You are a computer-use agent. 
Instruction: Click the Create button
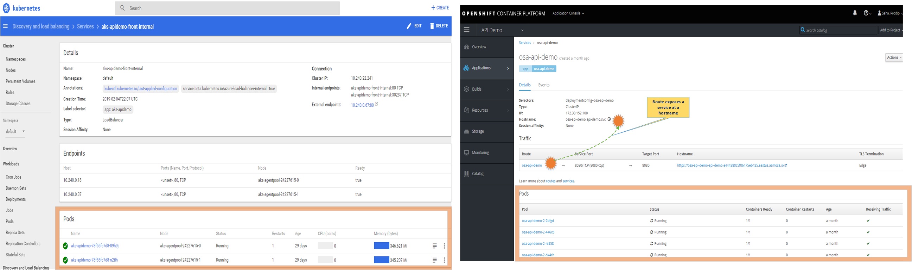440,8
